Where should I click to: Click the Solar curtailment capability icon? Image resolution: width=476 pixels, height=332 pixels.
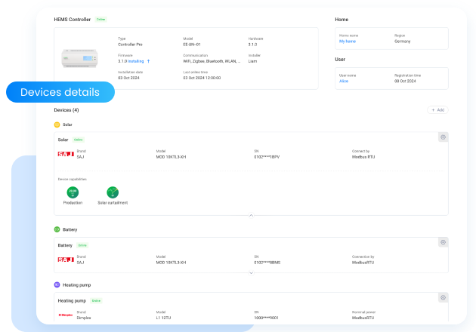coord(113,192)
